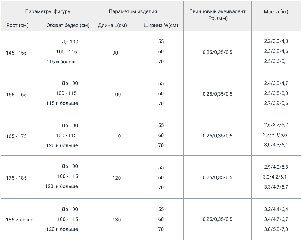Select the "Свинцовый эквивалент Pb, (мм)" header
The height and width of the screenshot is (242, 302).
click(217, 14)
